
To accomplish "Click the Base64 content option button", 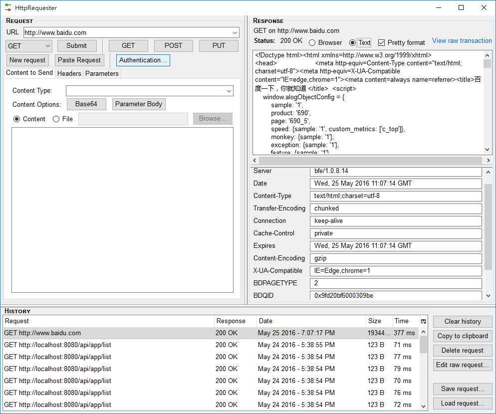I will coord(86,104).
